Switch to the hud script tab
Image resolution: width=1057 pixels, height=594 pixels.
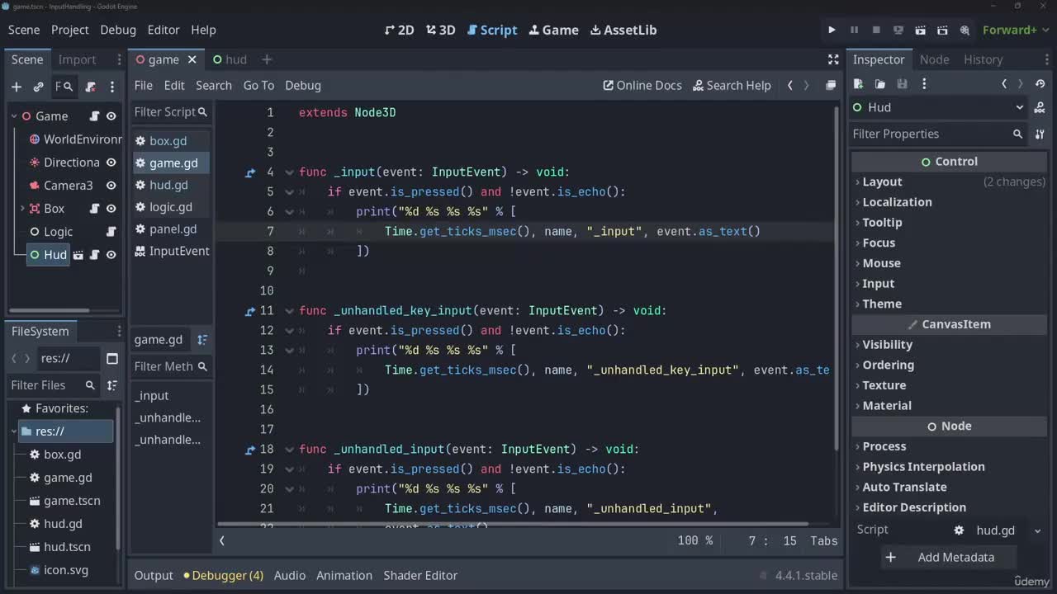(x=230, y=59)
